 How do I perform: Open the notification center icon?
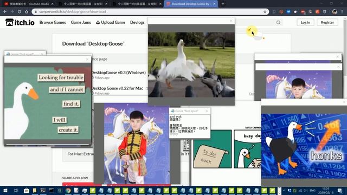pos(340,191)
